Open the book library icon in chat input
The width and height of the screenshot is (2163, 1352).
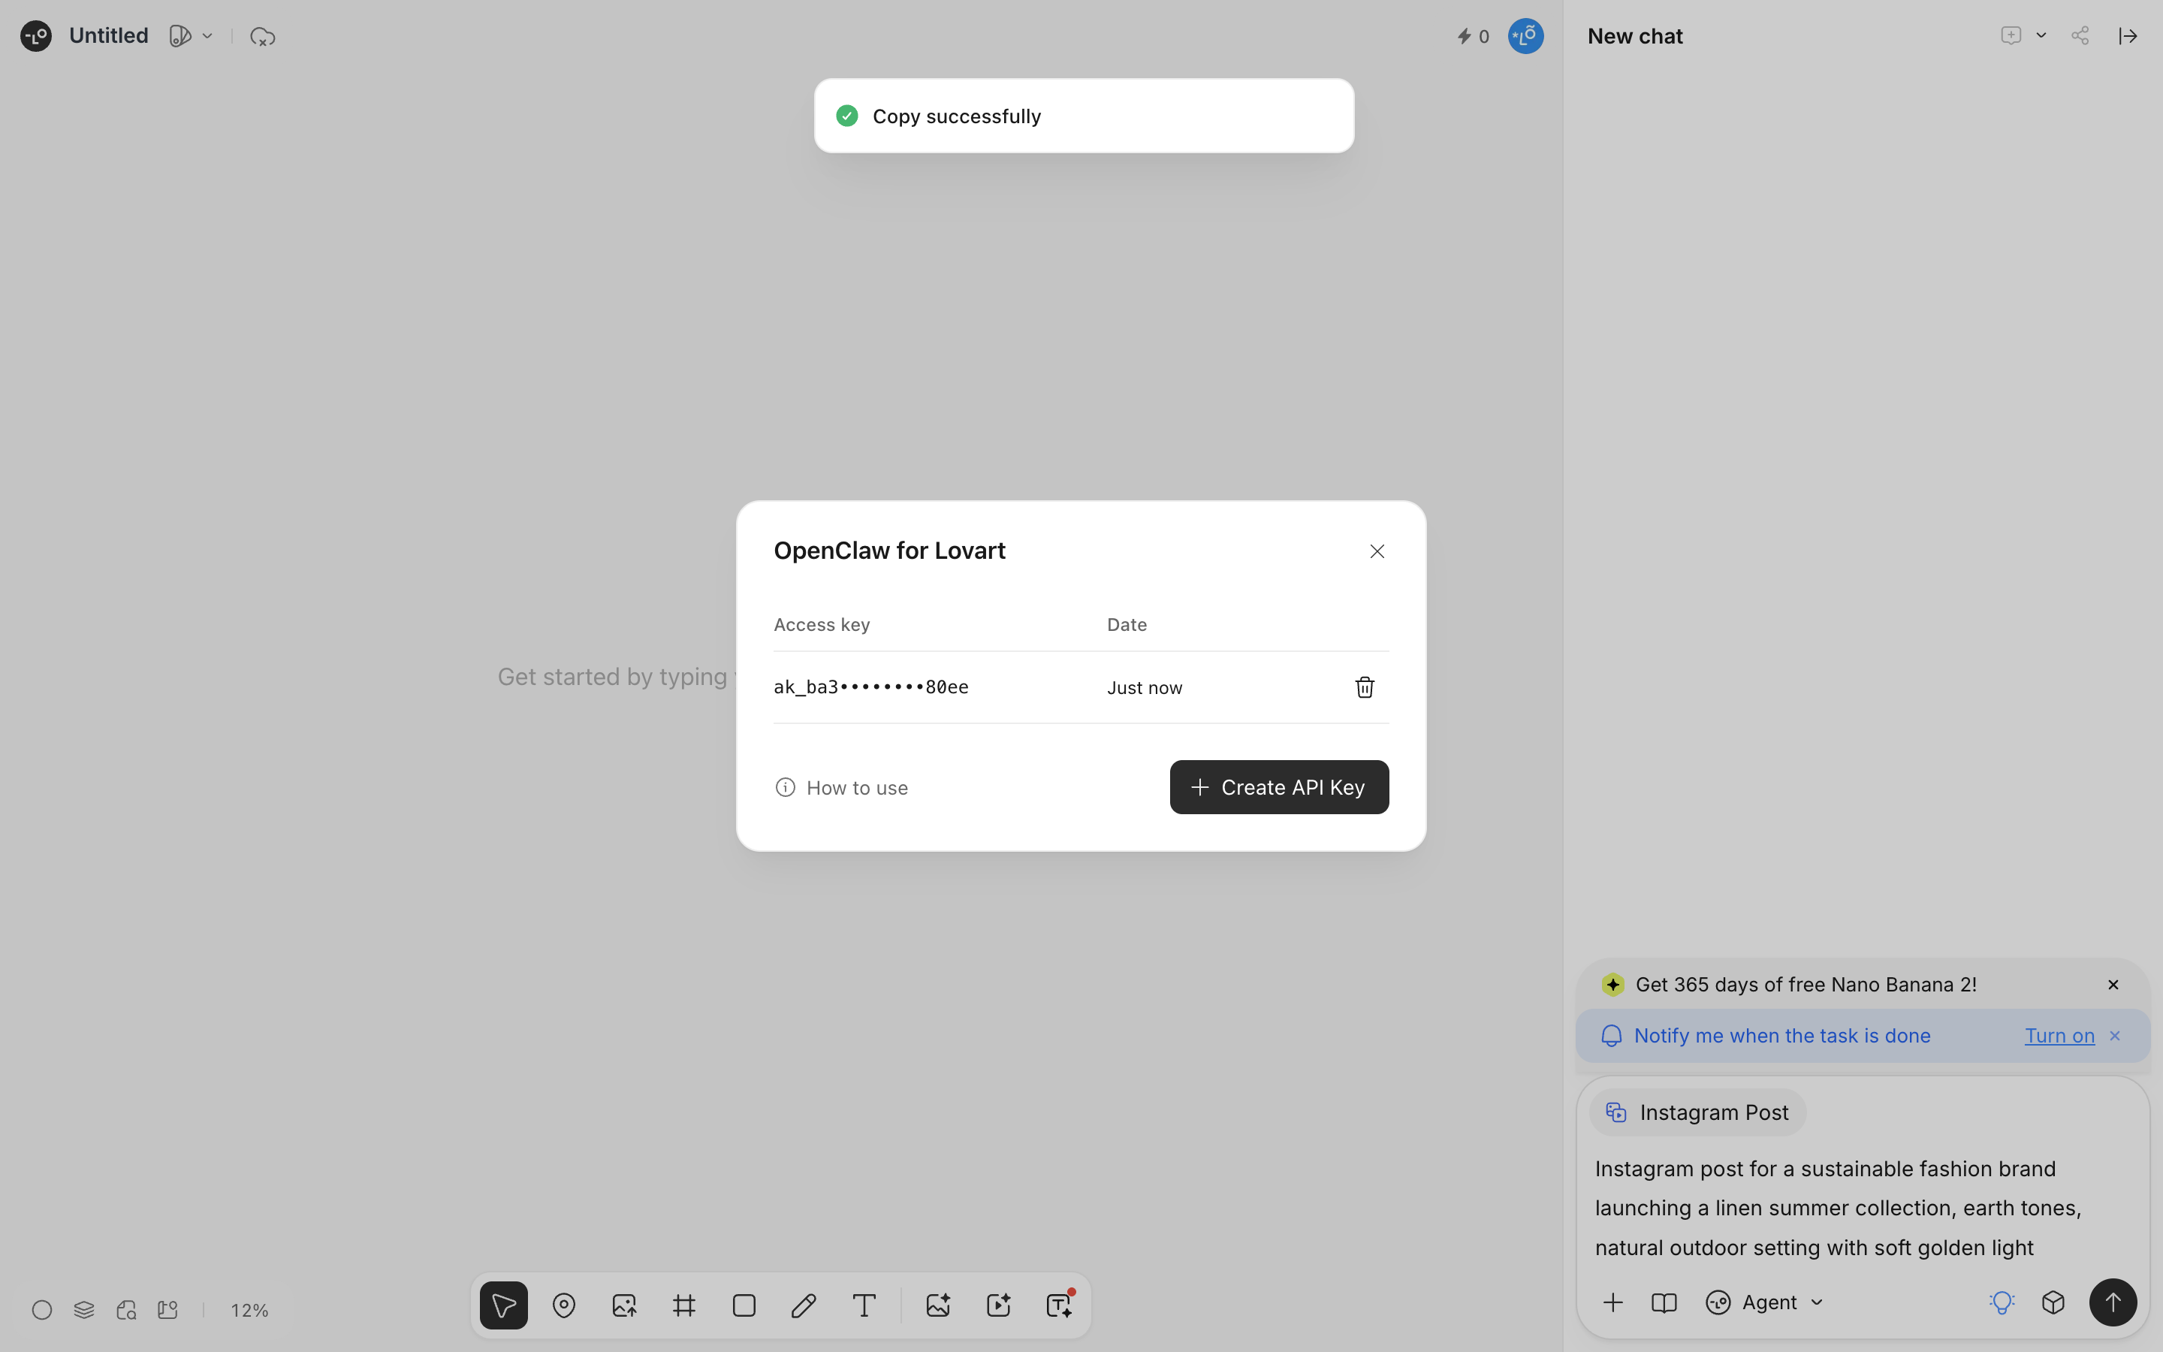(x=1664, y=1303)
